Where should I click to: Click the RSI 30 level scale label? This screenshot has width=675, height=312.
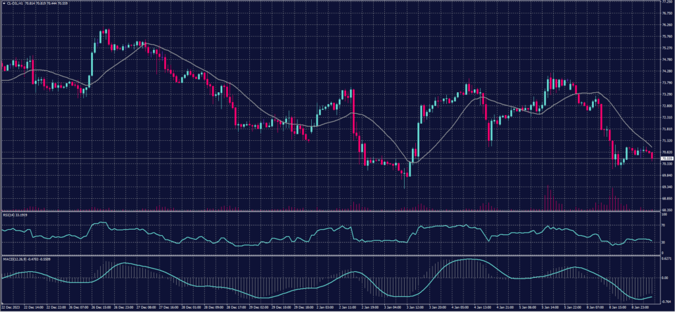coord(662,242)
